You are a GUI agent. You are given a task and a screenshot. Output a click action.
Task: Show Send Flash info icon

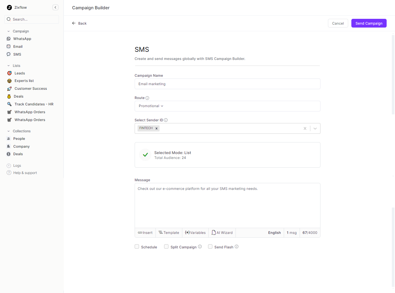(x=237, y=247)
